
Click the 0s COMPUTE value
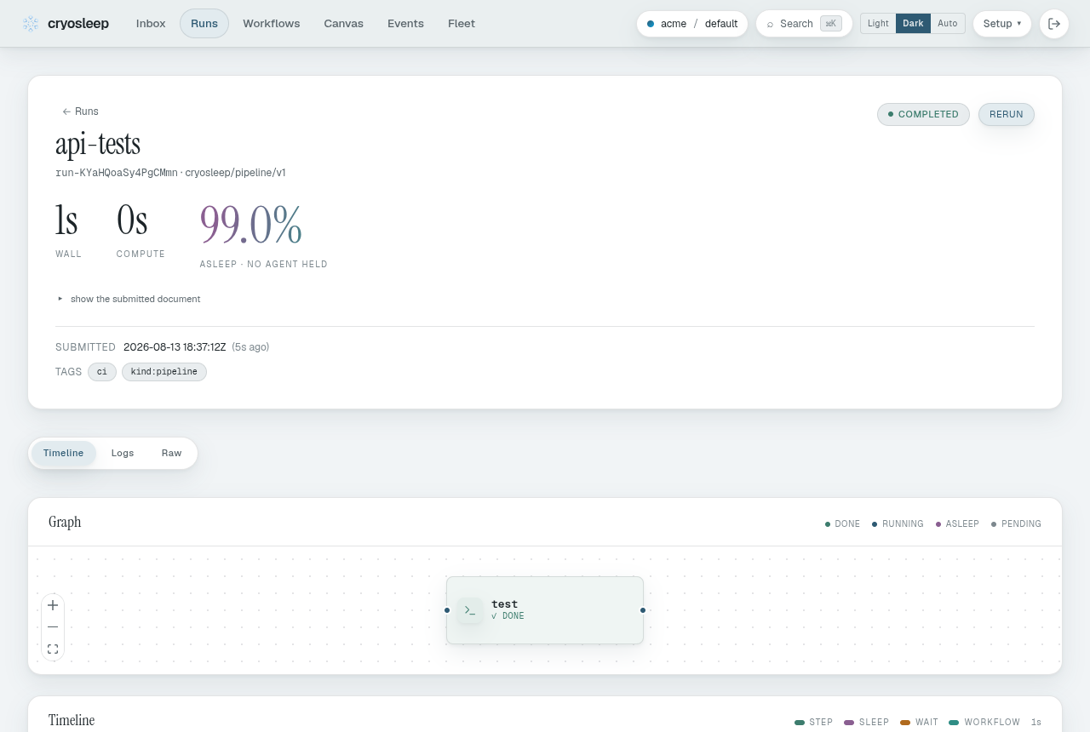click(132, 220)
